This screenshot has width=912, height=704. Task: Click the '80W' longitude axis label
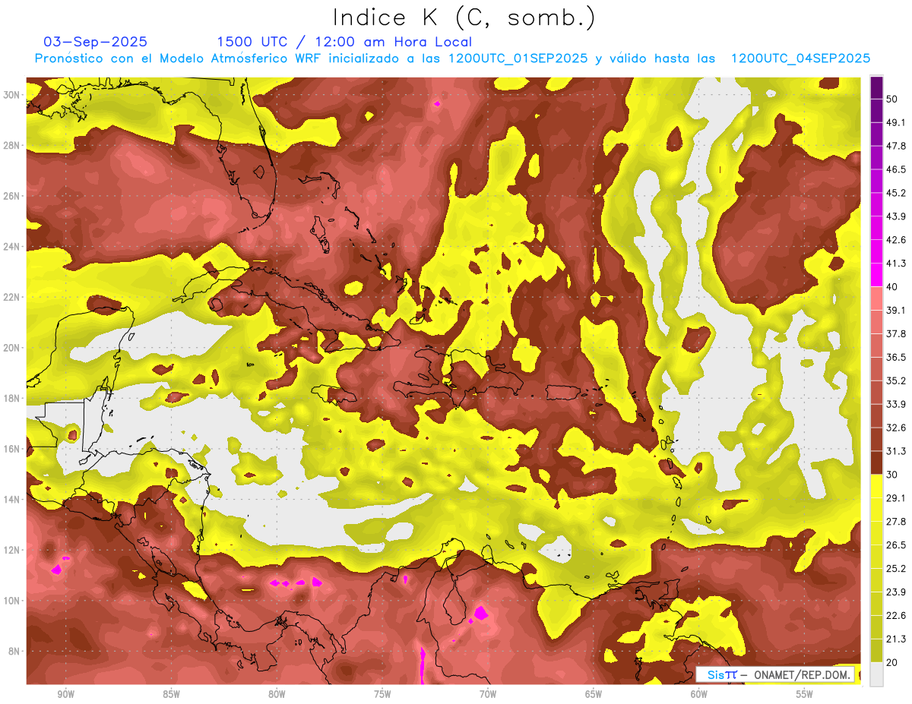pos(277,694)
